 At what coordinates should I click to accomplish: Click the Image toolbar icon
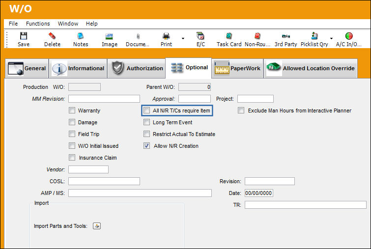(x=109, y=36)
